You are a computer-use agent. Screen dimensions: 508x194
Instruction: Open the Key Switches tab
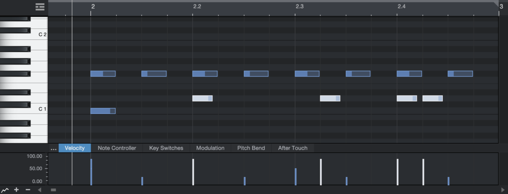click(x=166, y=148)
